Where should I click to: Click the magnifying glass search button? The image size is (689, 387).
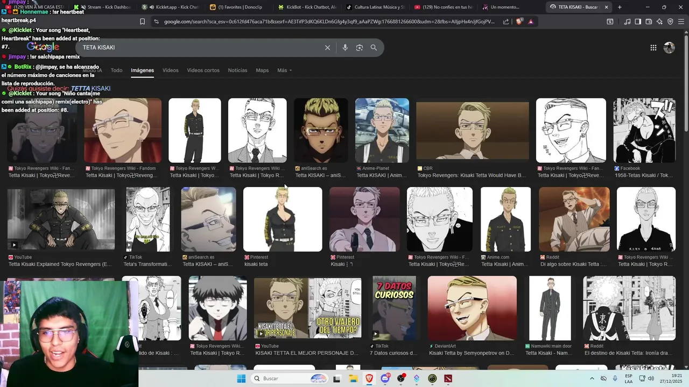pos(374,47)
